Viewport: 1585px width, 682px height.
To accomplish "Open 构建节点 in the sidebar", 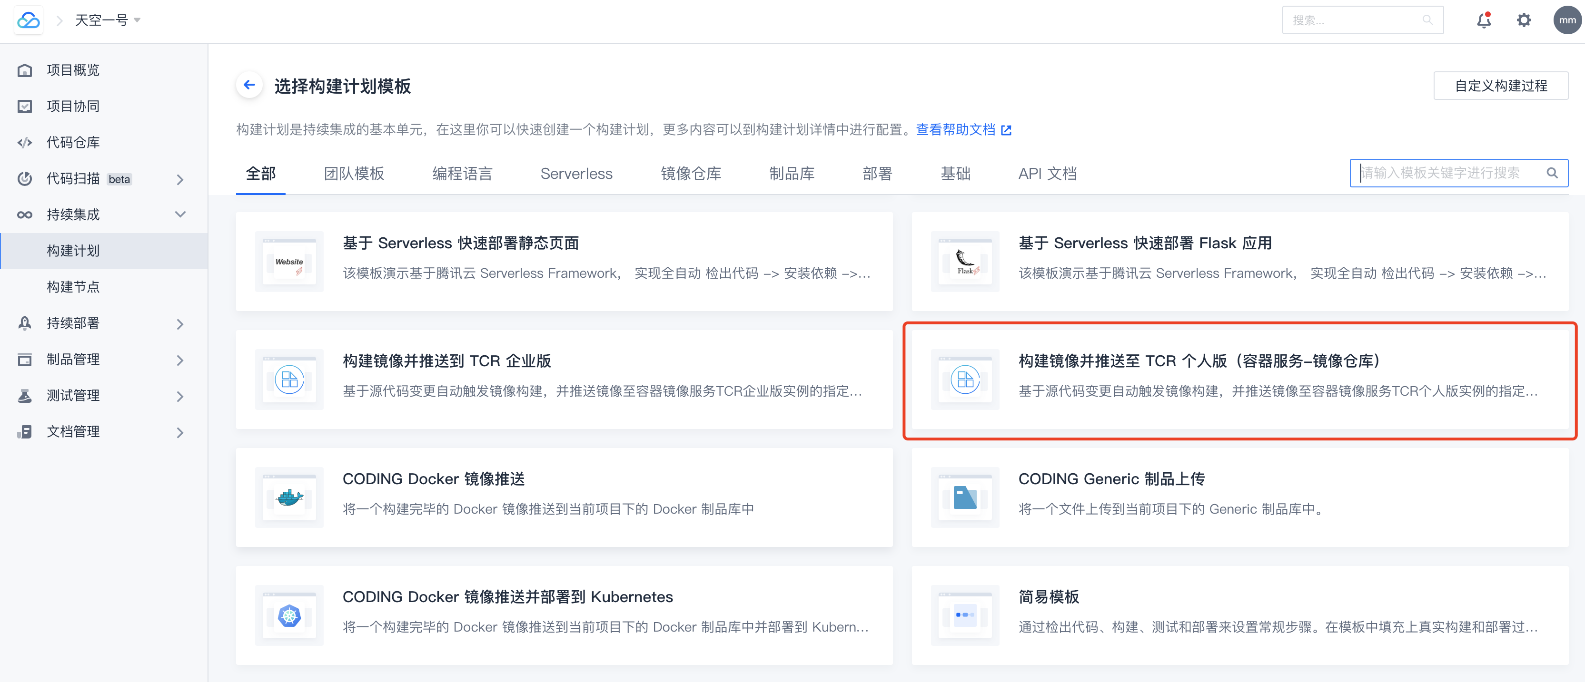I will (x=104, y=287).
